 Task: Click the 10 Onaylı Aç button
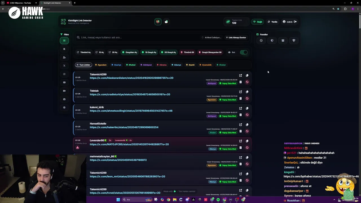click(x=149, y=52)
